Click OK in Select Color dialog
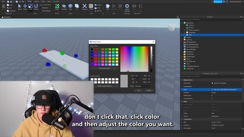This screenshot has height=137, width=244. [139, 91]
